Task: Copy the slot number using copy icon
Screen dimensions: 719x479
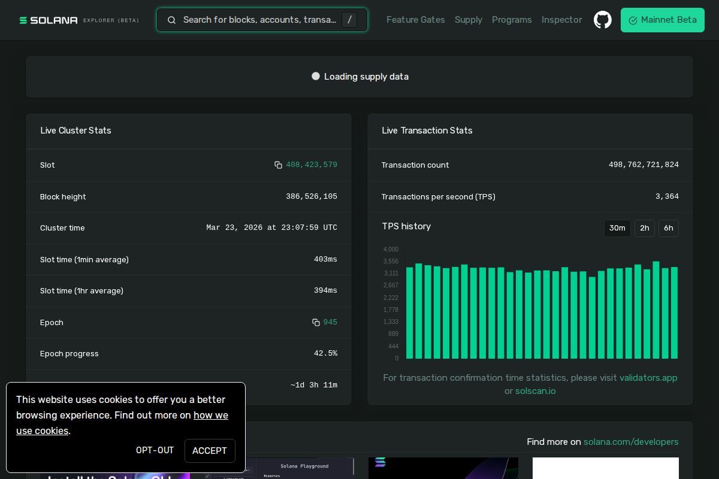Action: (278, 165)
